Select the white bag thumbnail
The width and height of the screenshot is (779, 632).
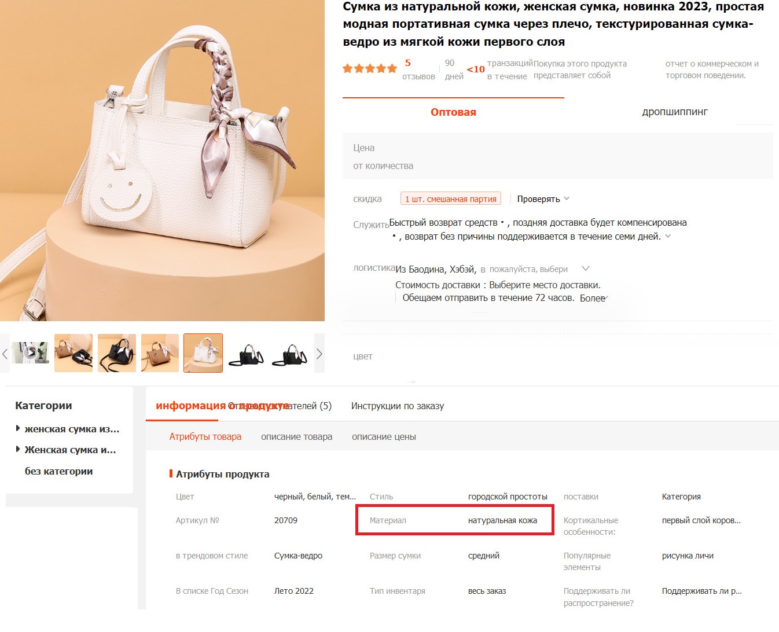tap(203, 352)
